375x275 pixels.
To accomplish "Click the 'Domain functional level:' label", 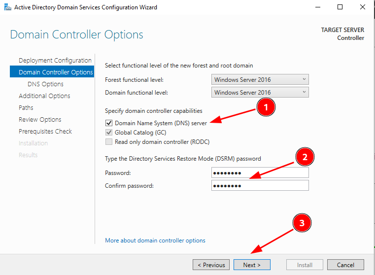I will click(136, 93).
